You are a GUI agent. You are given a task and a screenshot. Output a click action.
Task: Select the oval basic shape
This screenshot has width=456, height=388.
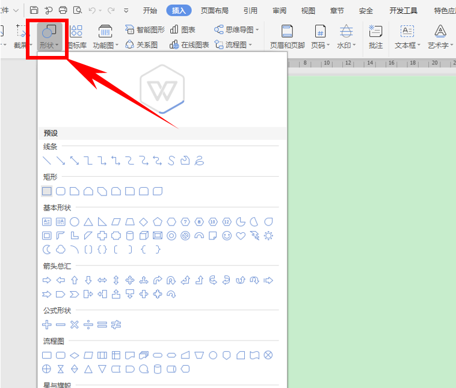pos(75,222)
